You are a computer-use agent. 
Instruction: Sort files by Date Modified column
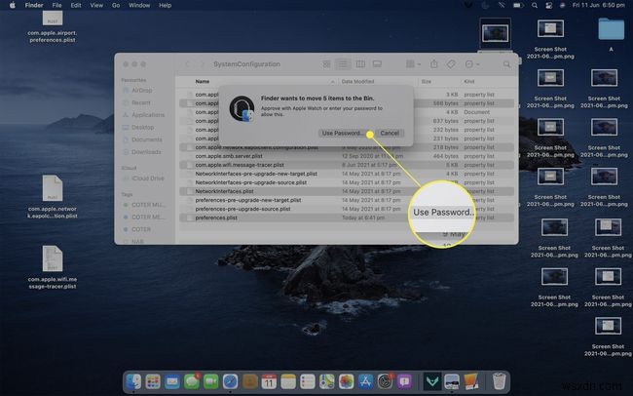pos(357,81)
